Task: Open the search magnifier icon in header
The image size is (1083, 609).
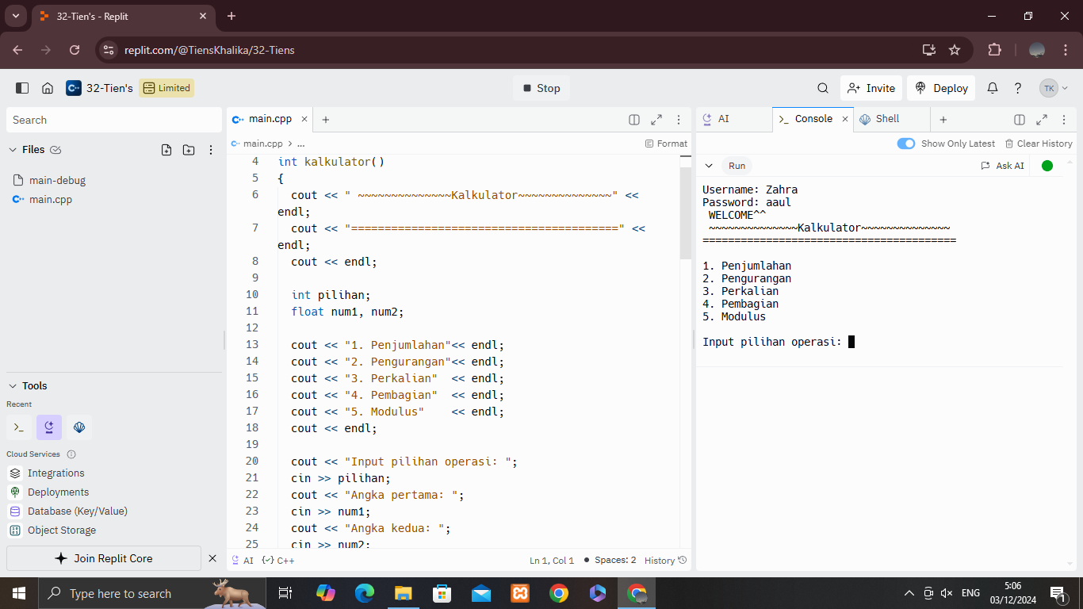Action: coord(823,88)
